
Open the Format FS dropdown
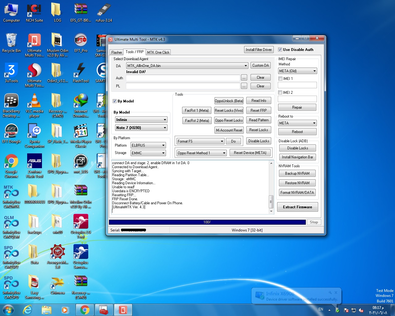[200, 141]
